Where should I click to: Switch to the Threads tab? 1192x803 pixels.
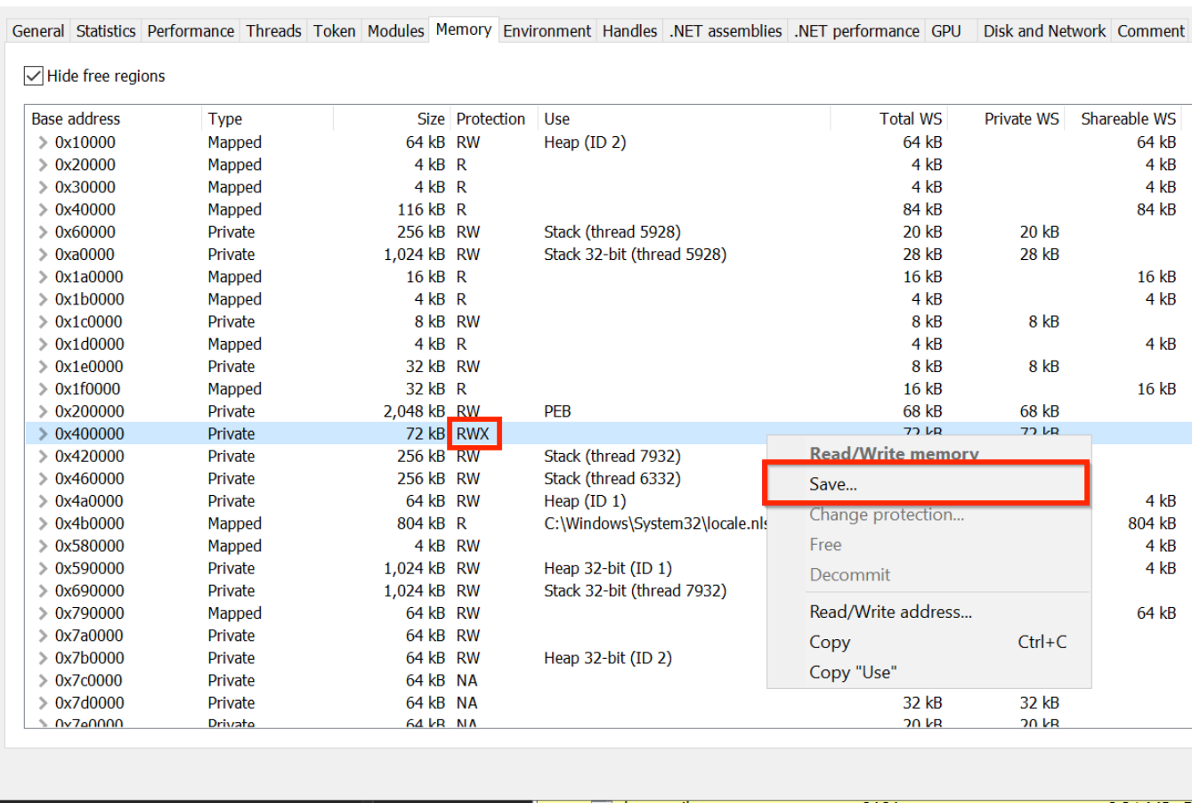click(273, 31)
